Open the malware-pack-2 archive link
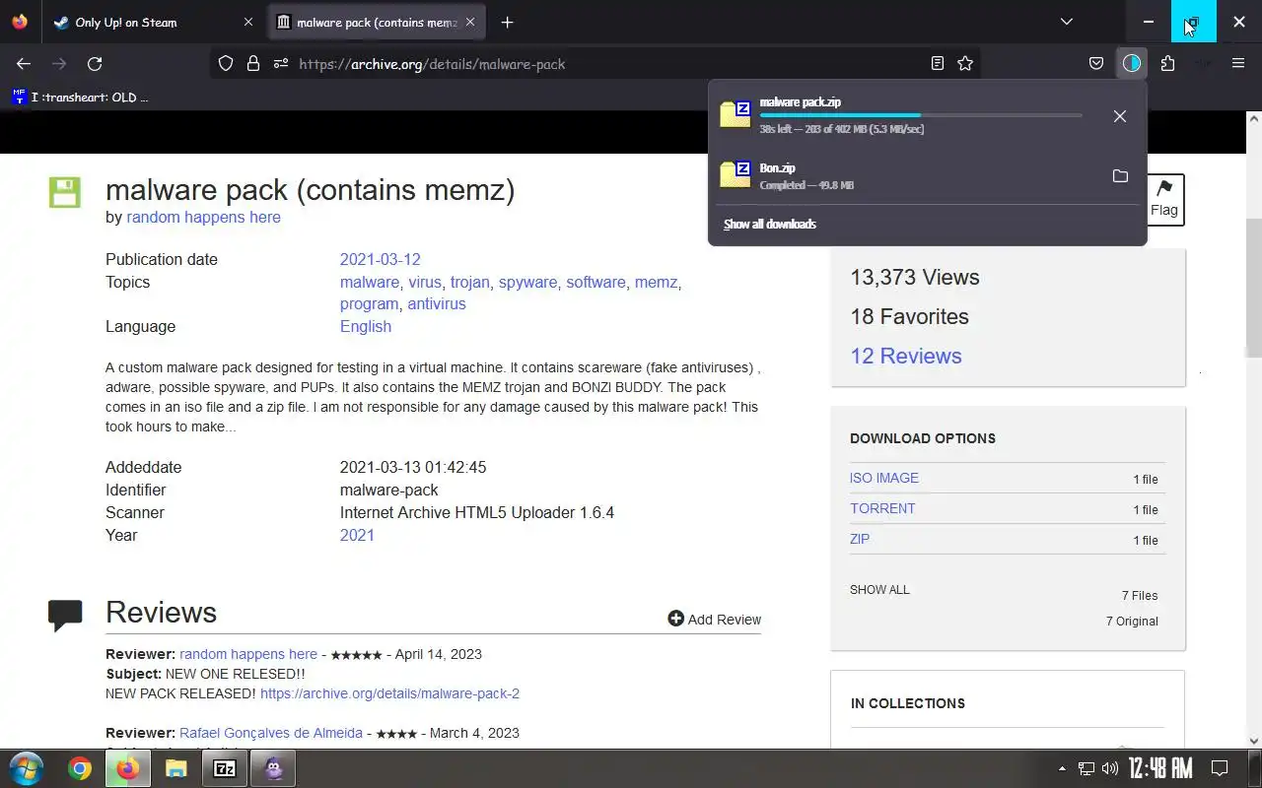Screen dimensions: 1262x788 point(389,693)
